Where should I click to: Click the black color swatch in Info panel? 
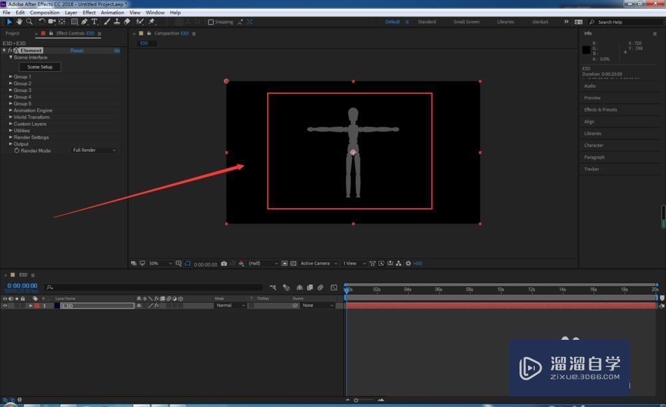pos(586,50)
